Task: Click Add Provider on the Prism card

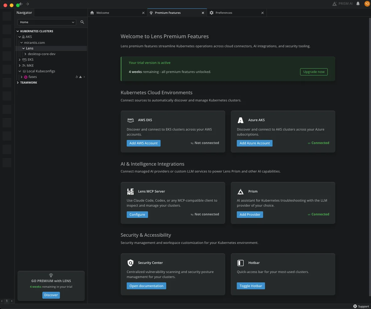Action: [x=250, y=214]
